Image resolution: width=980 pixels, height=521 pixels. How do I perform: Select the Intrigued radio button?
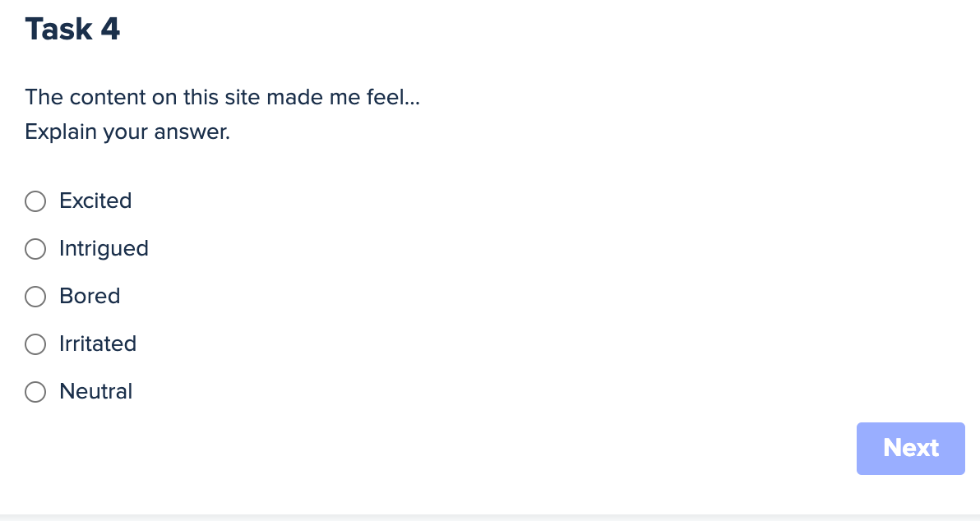[x=35, y=249]
